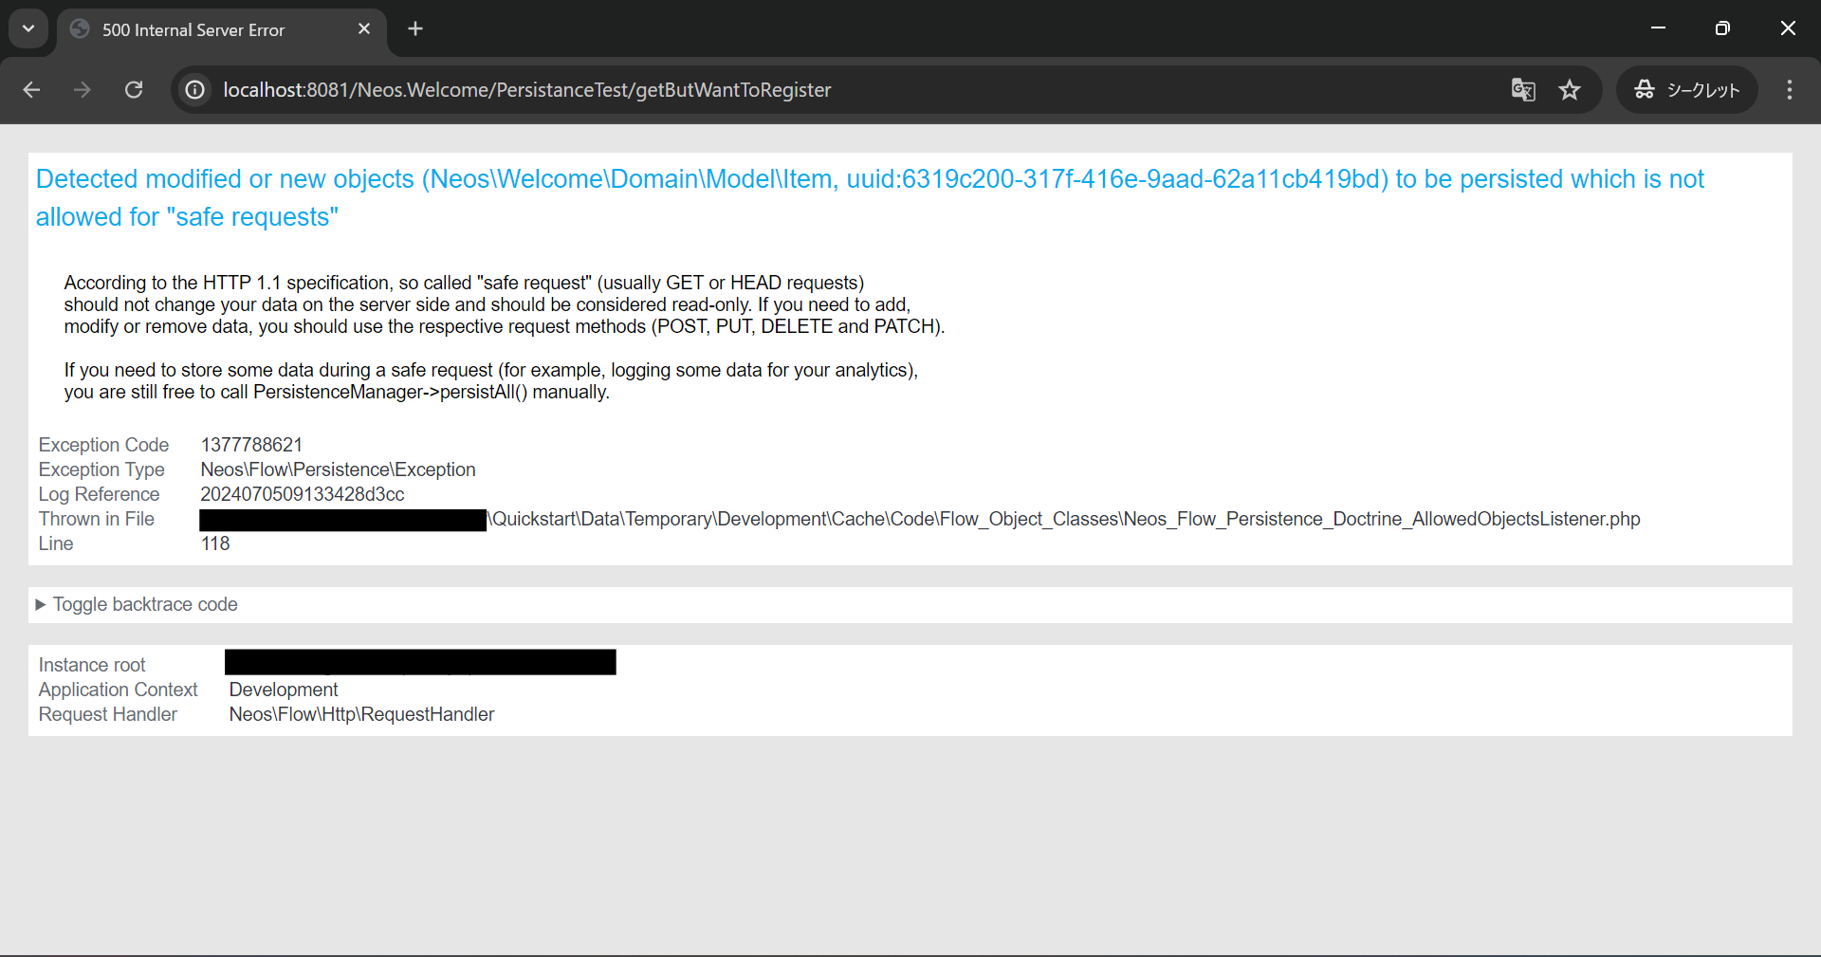Screen dimensions: 1821x957
Task: Select the 500 Internal Server Error tab
Action: [222, 29]
